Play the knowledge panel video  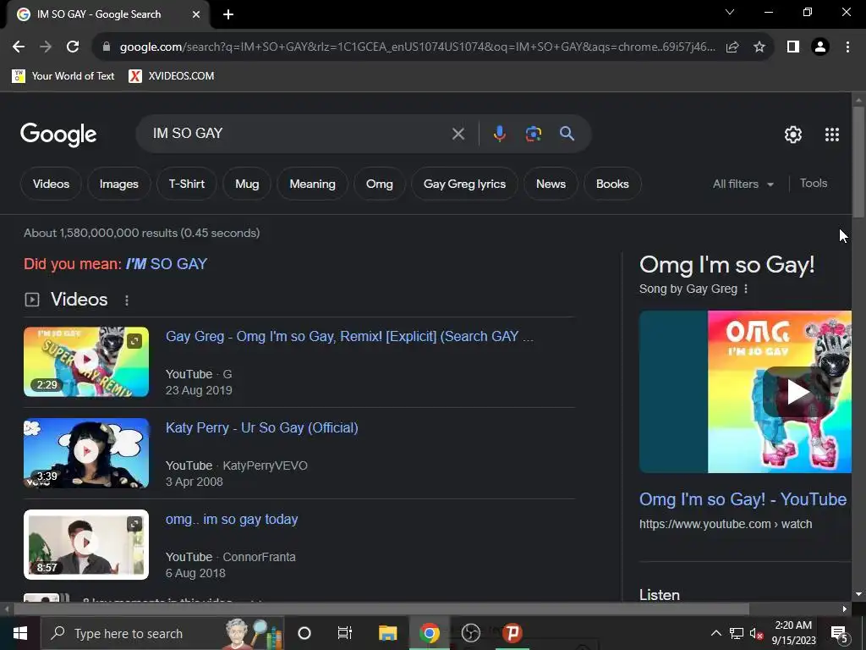(x=798, y=392)
